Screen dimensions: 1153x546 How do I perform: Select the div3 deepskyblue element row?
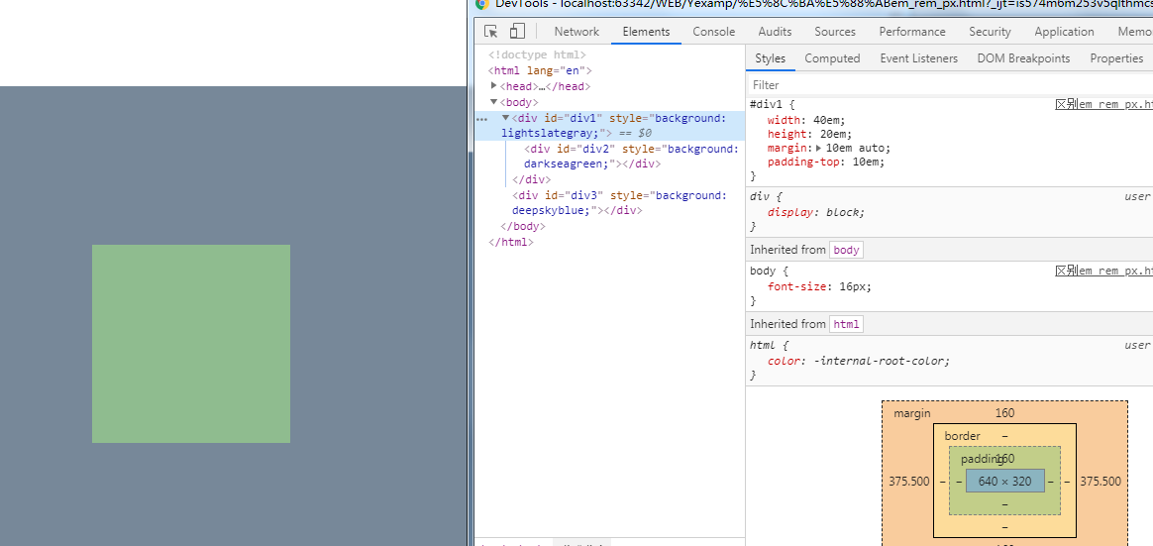click(x=620, y=202)
